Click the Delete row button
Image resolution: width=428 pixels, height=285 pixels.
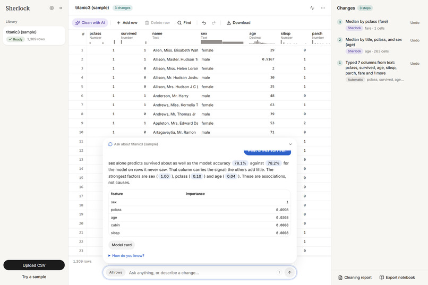[157, 23]
